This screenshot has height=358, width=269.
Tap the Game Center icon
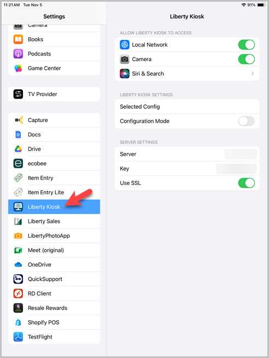(18, 68)
